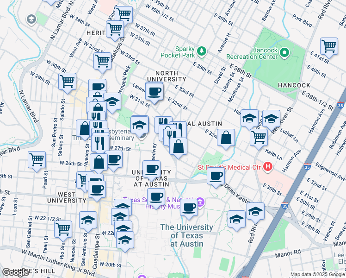The width and height of the screenshot is (346, 278).
Task: Select the Luther Ln street label
Action: (289, 135)
